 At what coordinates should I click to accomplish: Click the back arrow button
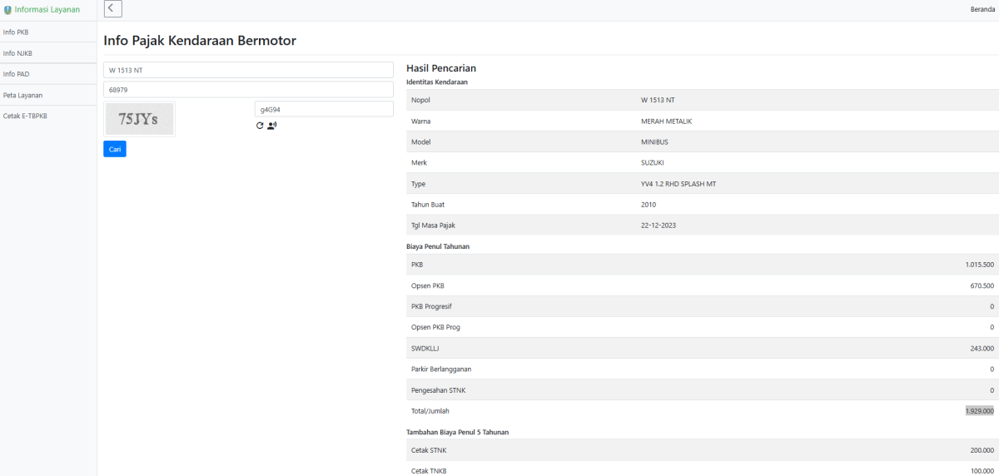pos(113,9)
